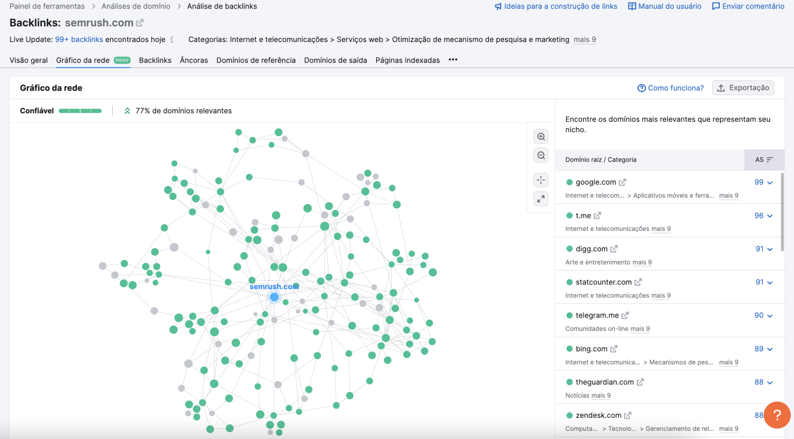Open the 'Como funciona?' help link

click(671, 88)
